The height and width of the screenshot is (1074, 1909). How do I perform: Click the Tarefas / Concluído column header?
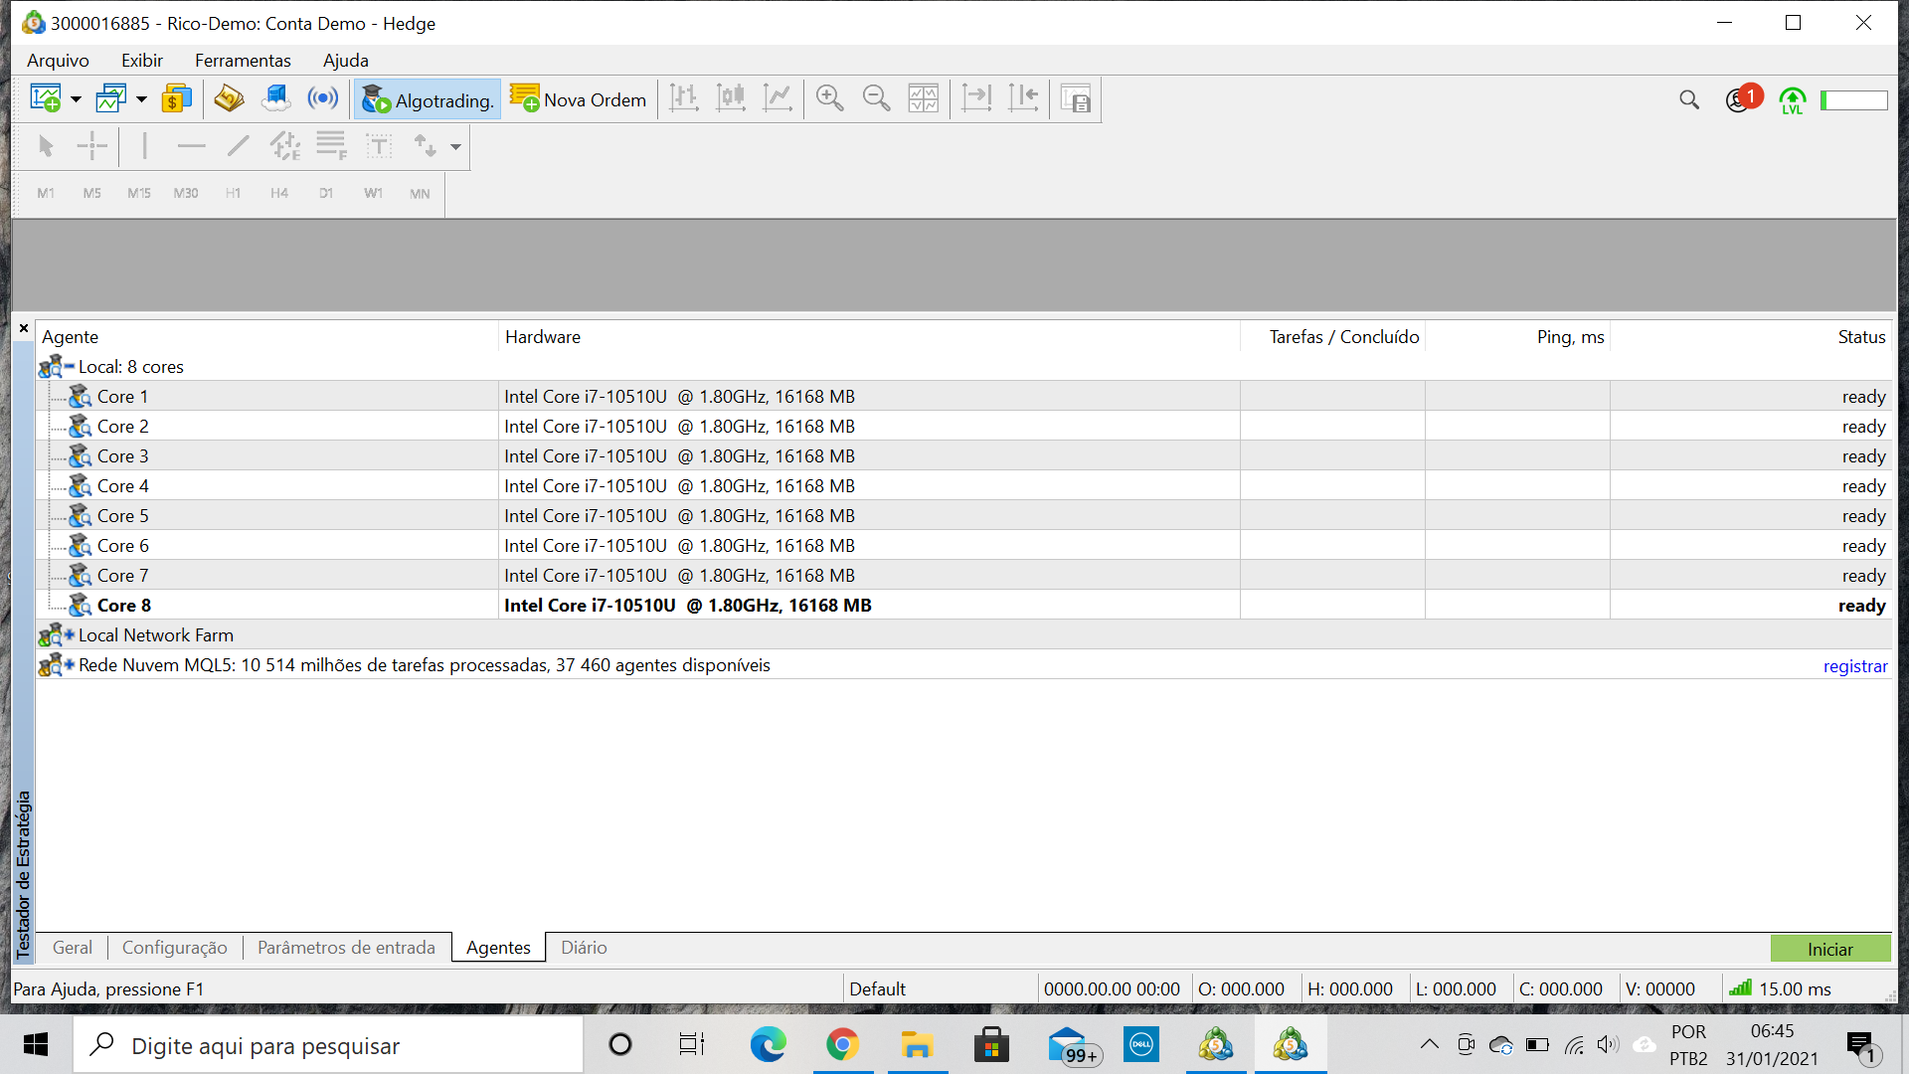[x=1332, y=337]
